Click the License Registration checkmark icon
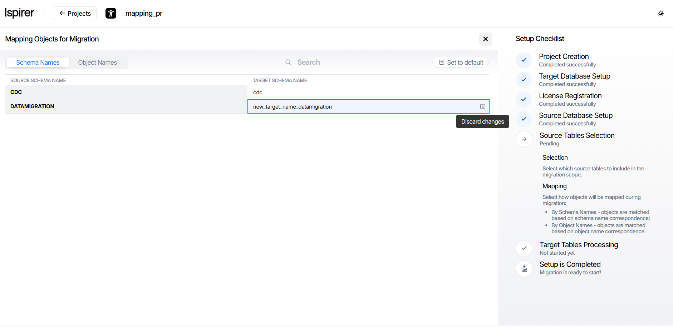673x329 pixels. point(524,99)
